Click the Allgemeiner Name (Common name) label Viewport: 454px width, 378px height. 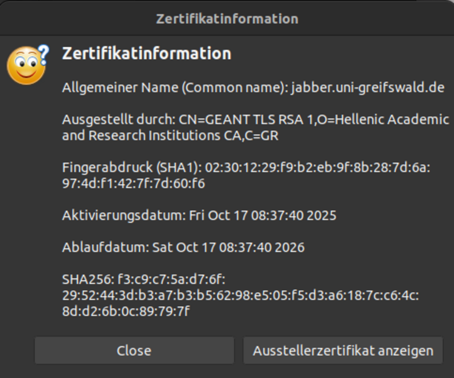coord(176,88)
